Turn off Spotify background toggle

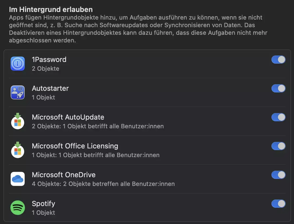278,204
